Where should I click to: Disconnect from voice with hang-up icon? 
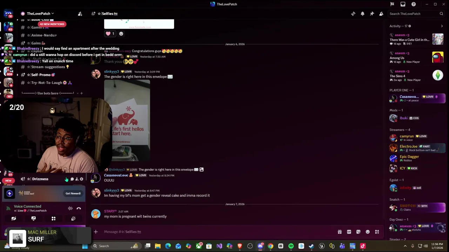(79, 208)
